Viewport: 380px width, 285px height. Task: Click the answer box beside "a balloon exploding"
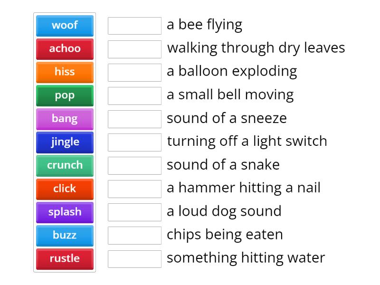[134, 72]
